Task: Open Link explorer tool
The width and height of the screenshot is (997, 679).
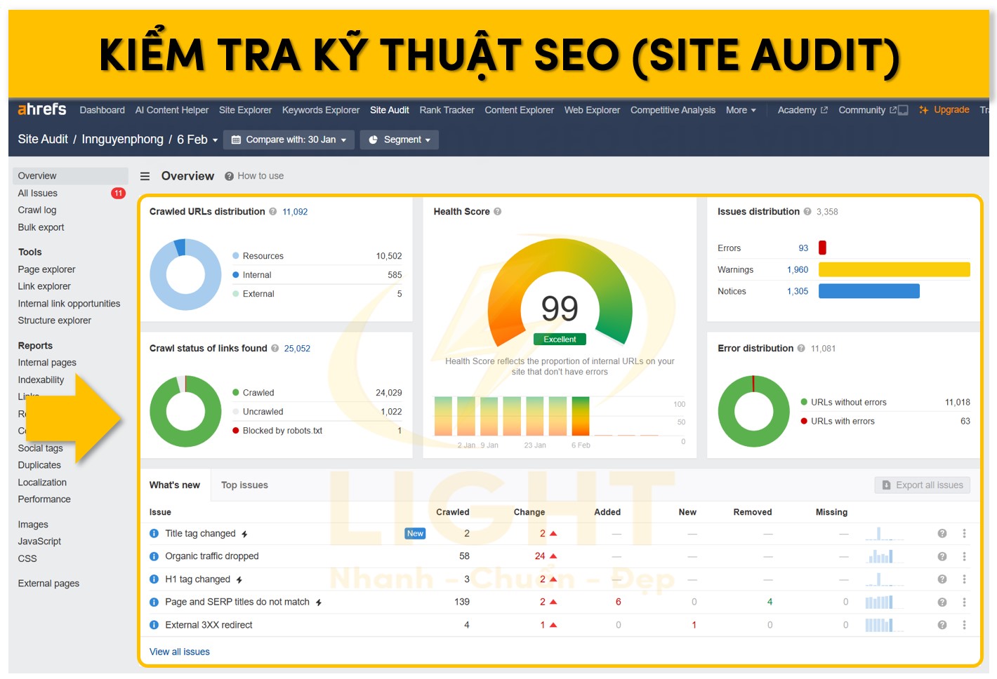Action: (44, 286)
